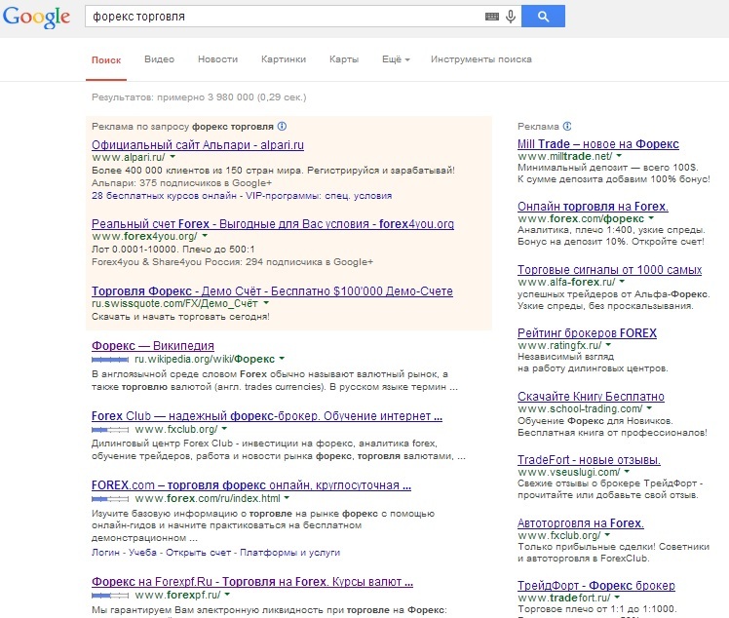Select the Поиск tab
The height and width of the screenshot is (618, 729).
point(106,60)
